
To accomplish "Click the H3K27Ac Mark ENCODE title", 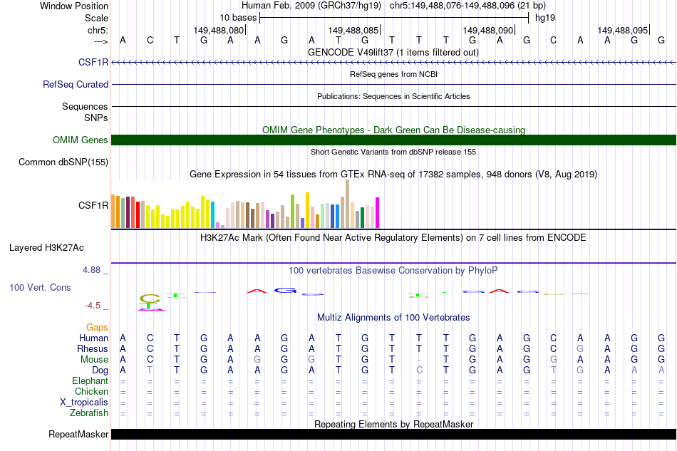I will pos(393,238).
